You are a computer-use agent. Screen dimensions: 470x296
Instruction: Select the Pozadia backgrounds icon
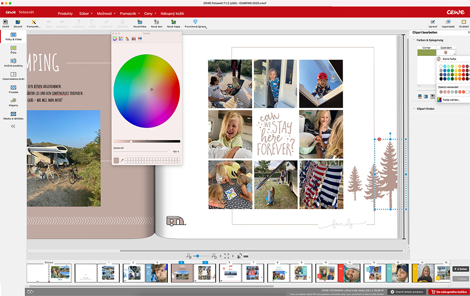(x=14, y=89)
